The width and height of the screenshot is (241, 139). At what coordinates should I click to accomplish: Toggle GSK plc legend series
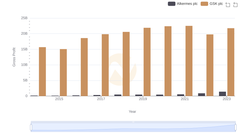pyautogui.click(x=212, y=4)
